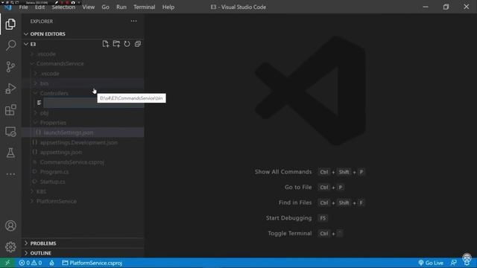Open Startup.cs file

pos(83,182)
